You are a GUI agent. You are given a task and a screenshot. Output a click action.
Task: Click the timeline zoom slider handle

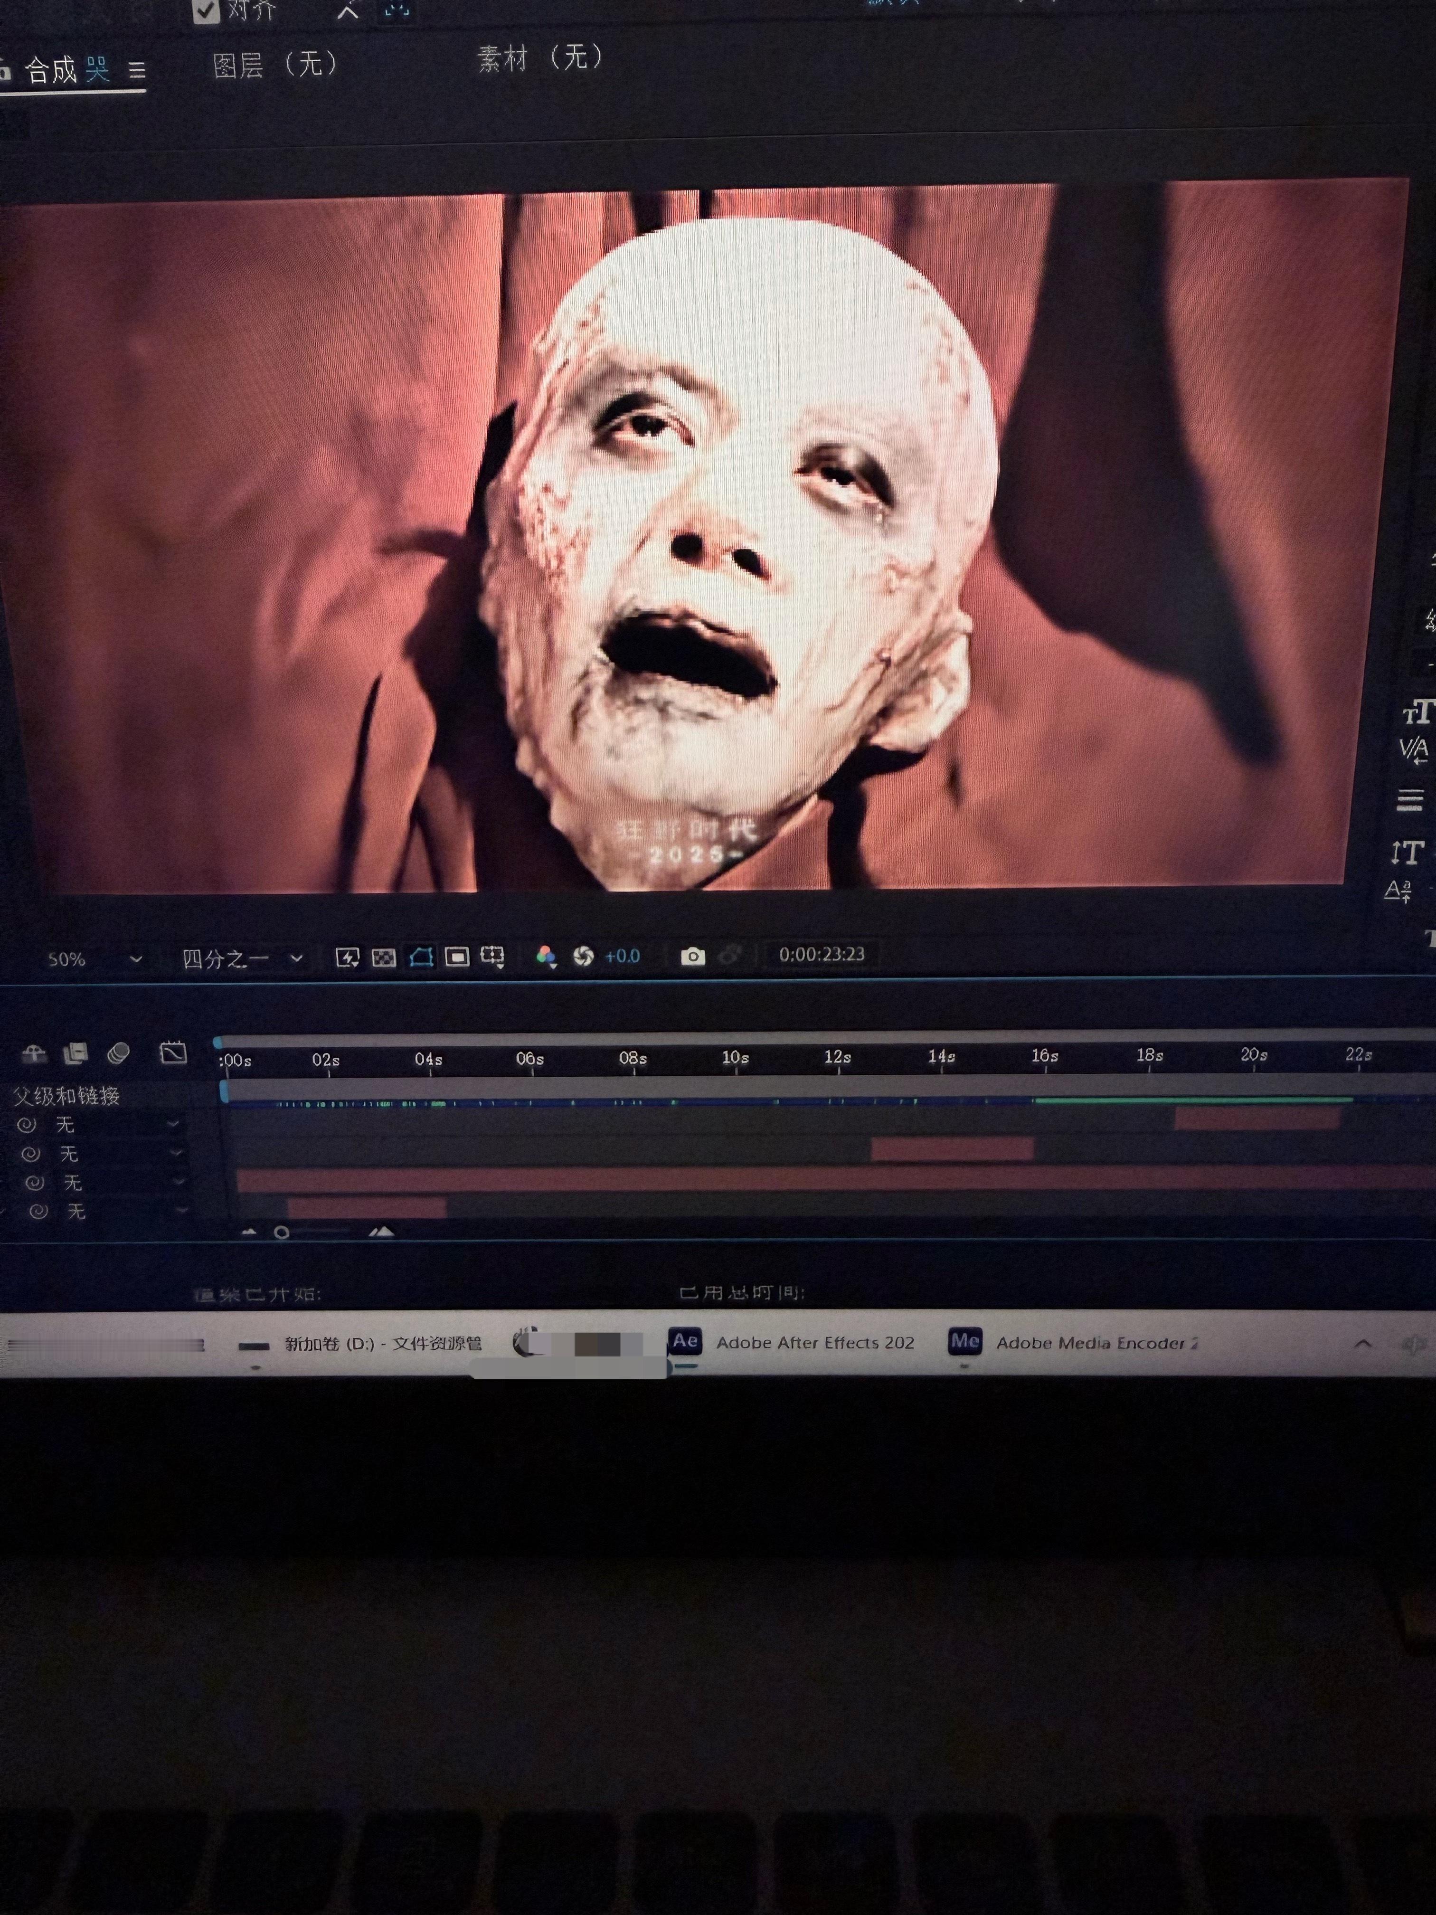point(281,1233)
